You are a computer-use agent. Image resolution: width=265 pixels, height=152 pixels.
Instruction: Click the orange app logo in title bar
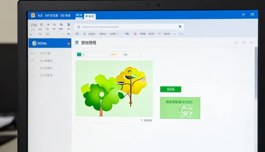click(33, 15)
